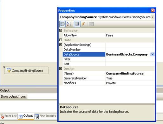The height and width of the screenshot is (124, 163).
Task: Show the Properties list button
Action: (x=77, y=24)
